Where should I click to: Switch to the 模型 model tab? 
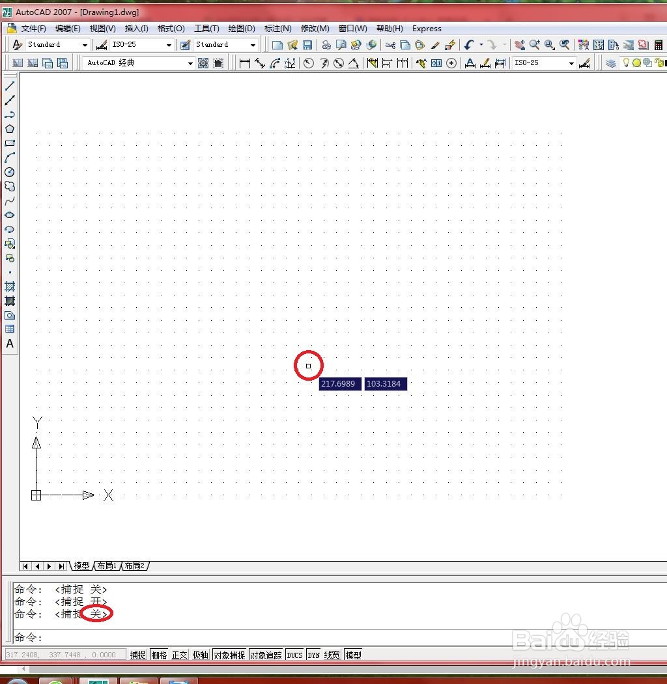click(81, 566)
